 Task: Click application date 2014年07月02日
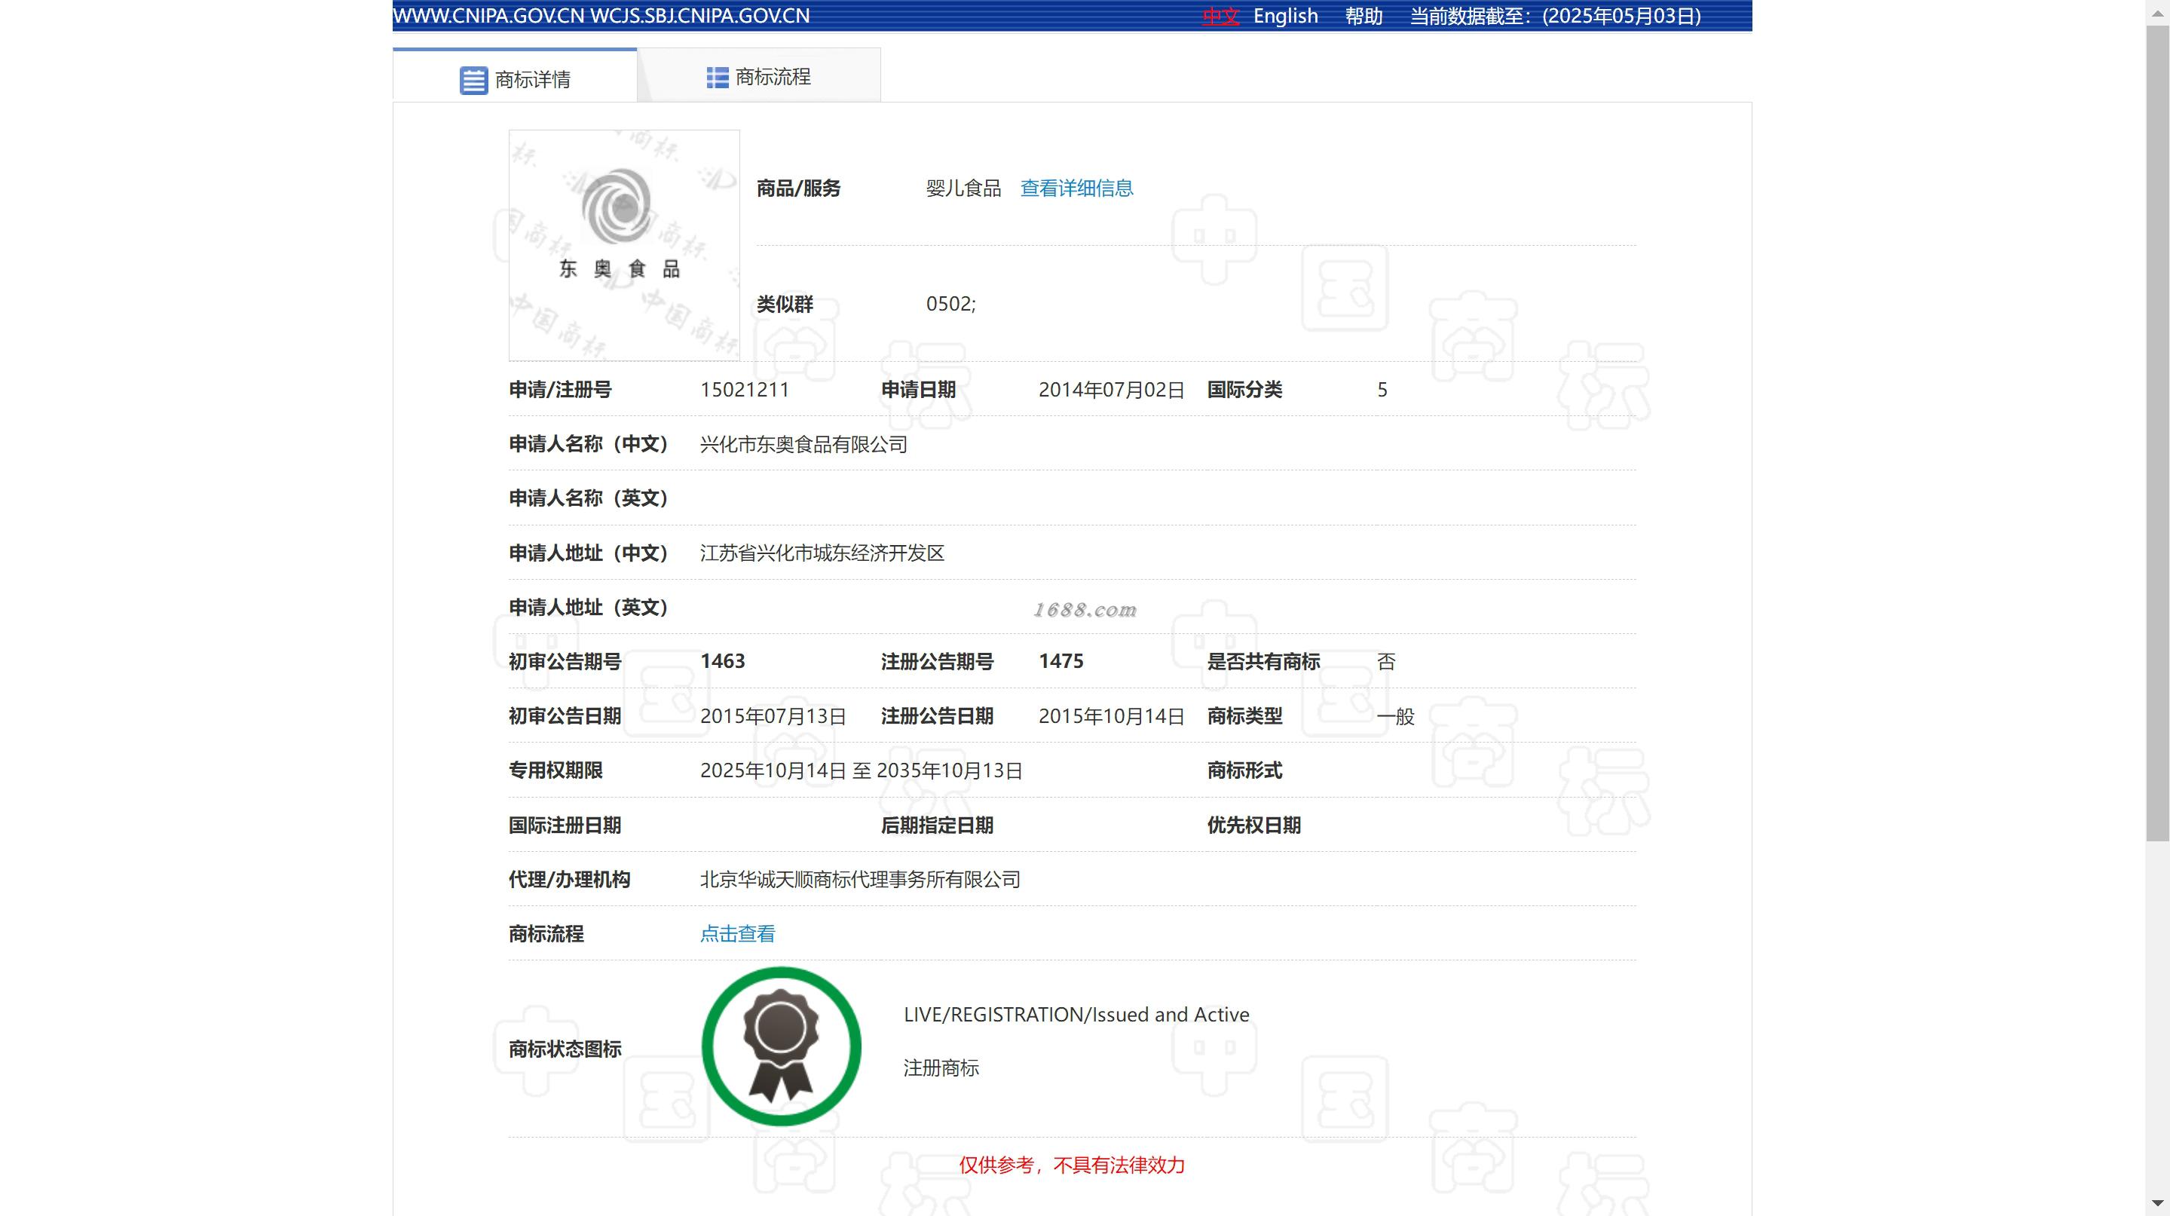click(x=1111, y=391)
